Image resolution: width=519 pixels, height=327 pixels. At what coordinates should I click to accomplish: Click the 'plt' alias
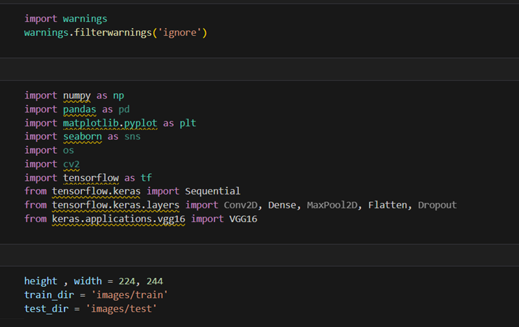coord(188,123)
